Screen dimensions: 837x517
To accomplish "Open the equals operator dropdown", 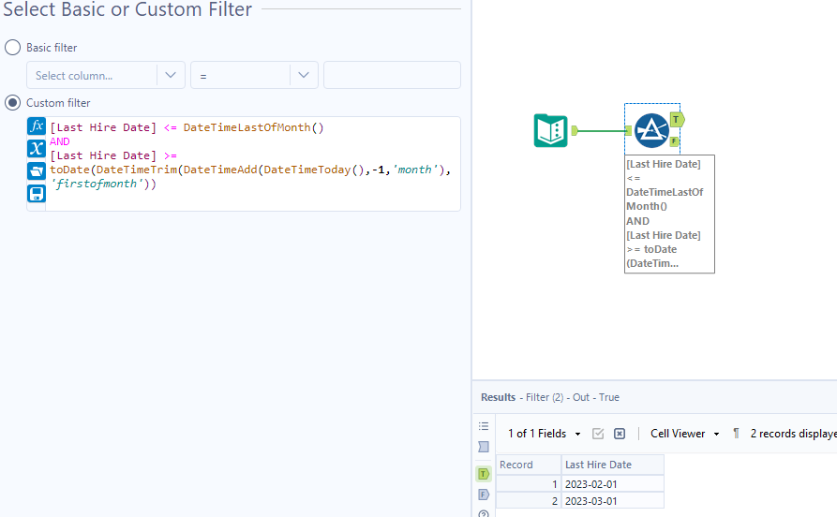I will pos(254,76).
